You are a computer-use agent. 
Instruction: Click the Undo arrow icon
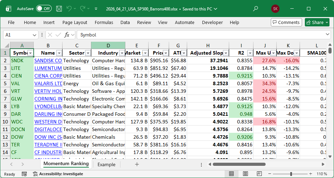[69, 9]
